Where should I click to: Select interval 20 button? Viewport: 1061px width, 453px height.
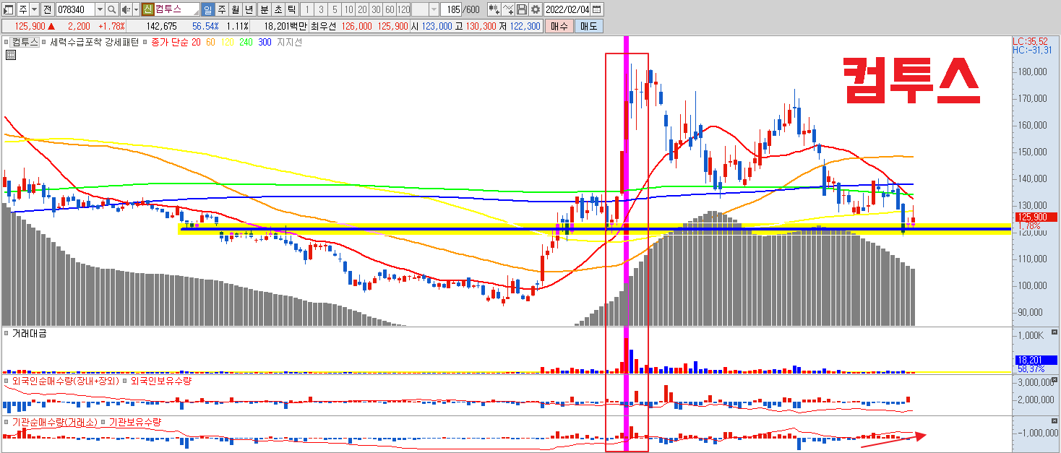point(362,9)
